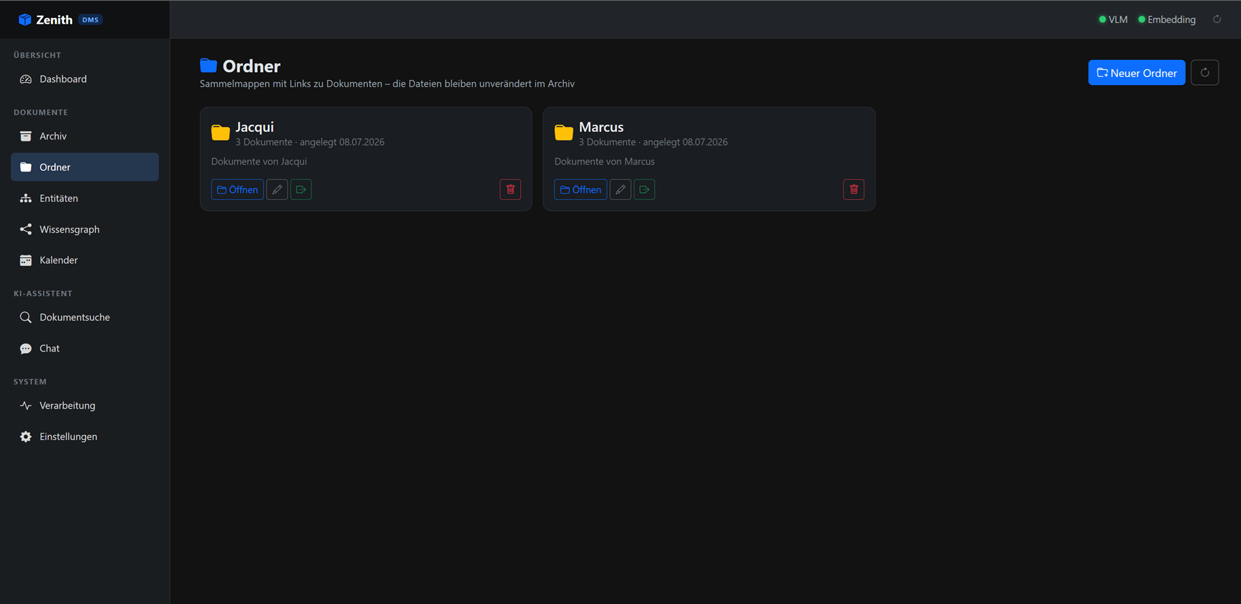The height and width of the screenshot is (604, 1241).
Task: Click the VLM status indicator
Action: pos(1113,20)
